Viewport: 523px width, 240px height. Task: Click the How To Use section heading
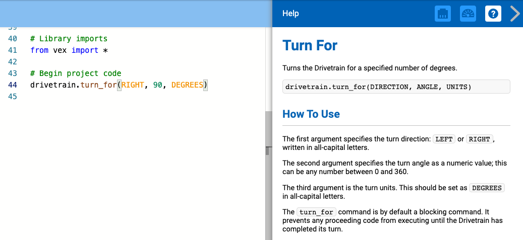[x=311, y=114]
